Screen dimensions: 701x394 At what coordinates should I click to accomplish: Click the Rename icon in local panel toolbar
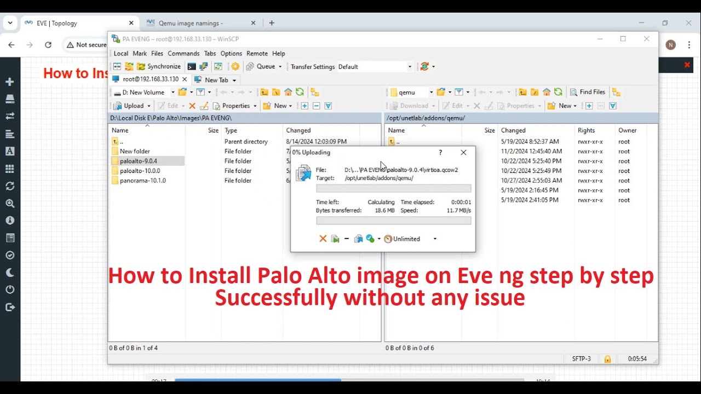[204, 106]
